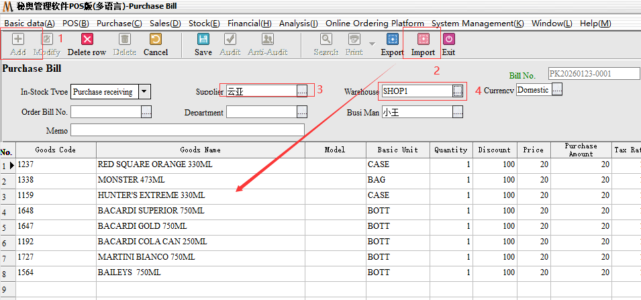Viewport: 641px width, 300px height.
Task: Open the Purchase menu
Action: 119,23
